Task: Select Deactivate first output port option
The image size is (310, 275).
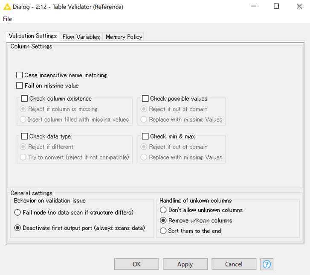Action: tap(17, 228)
